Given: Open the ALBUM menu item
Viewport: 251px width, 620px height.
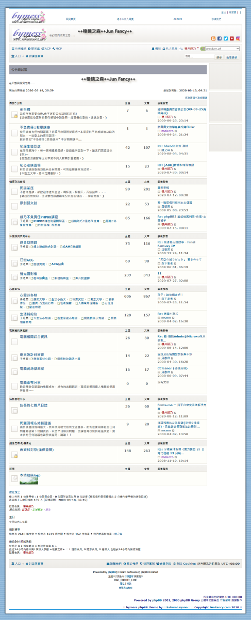Looking at the screenshot, I should click(x=178, y=19).
